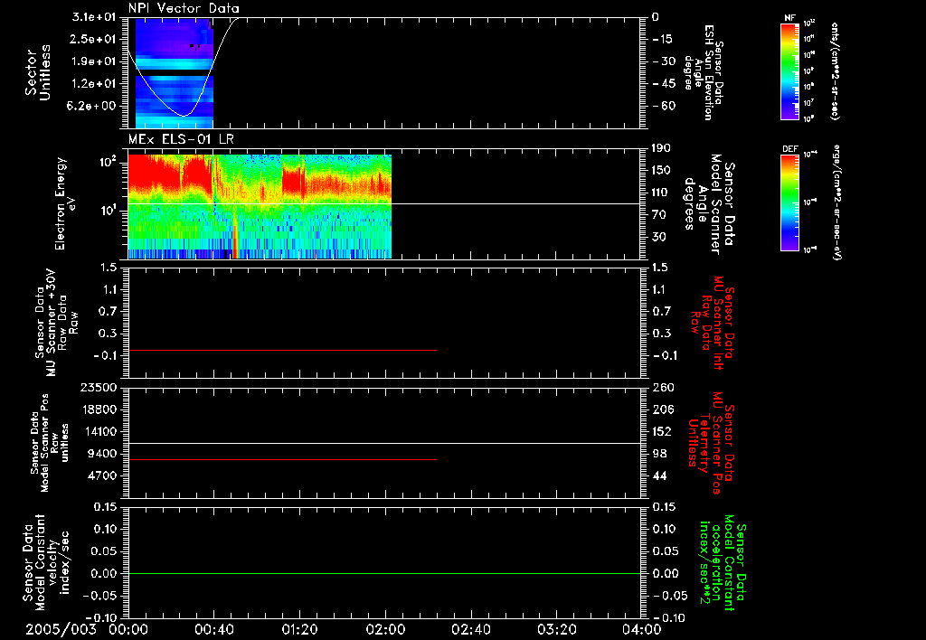Click the '110' scanner angle tick value

tap(661, 193)
